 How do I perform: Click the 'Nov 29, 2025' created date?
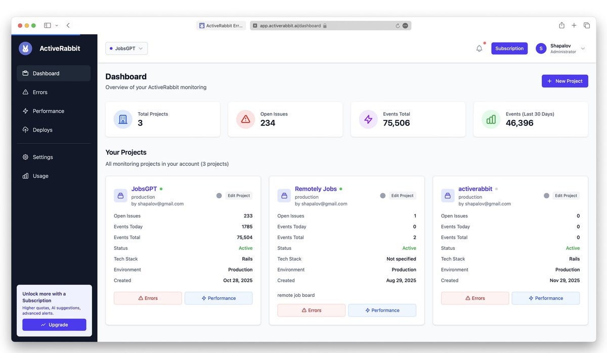[565, 281]
